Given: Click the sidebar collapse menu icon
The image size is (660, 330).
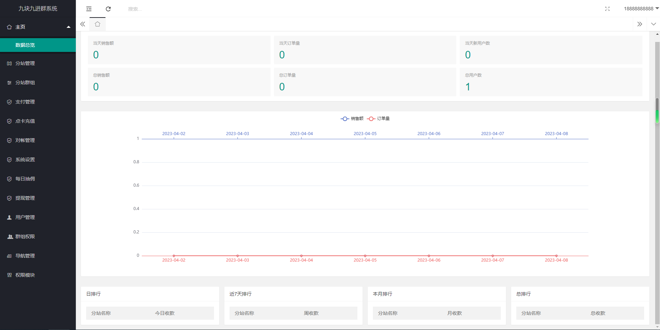Looking at the screenshot, I should pos(89,9).
